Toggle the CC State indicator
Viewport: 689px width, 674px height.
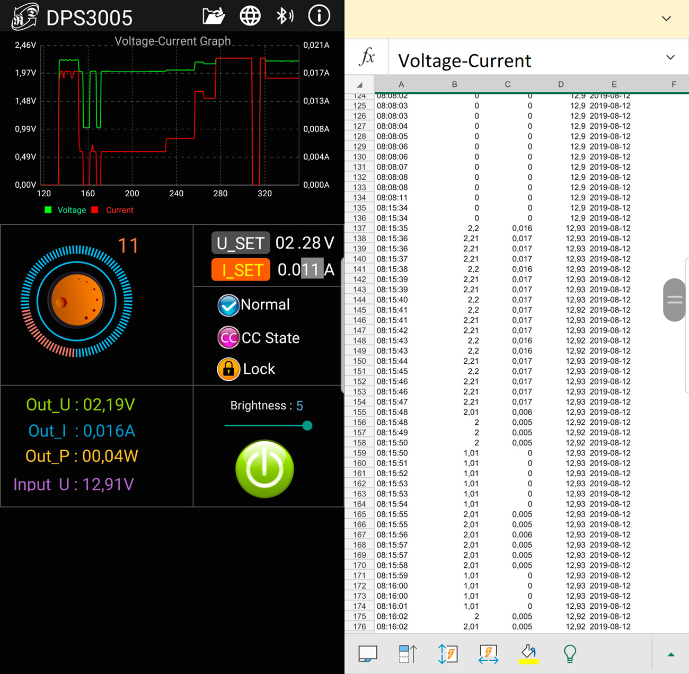tap(228, 338)
